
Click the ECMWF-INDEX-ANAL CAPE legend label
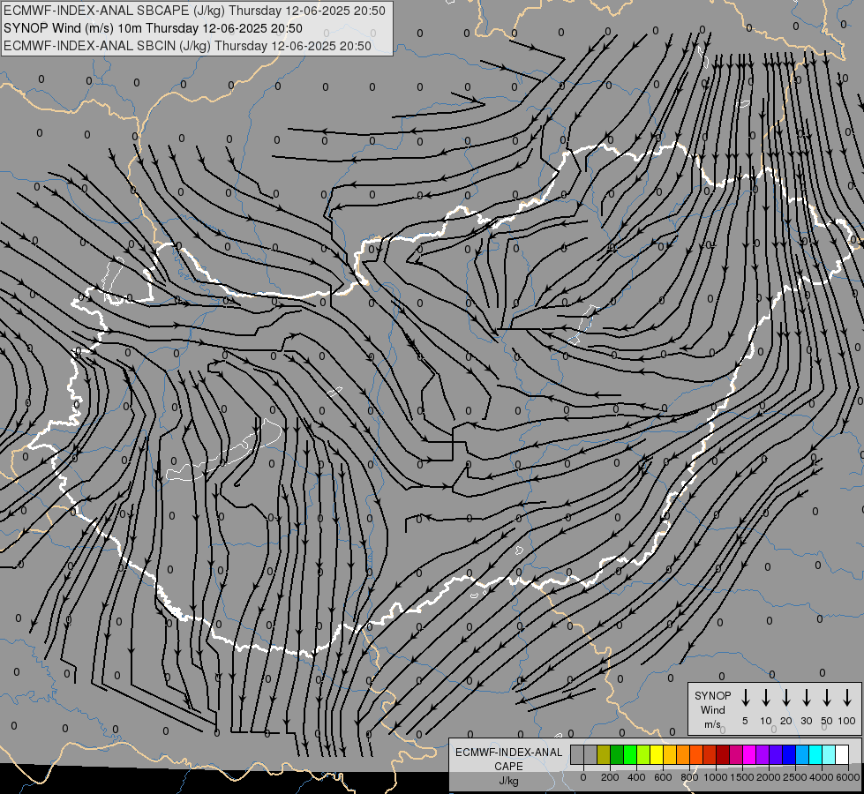pyautogui.click(x=508, y=759)
